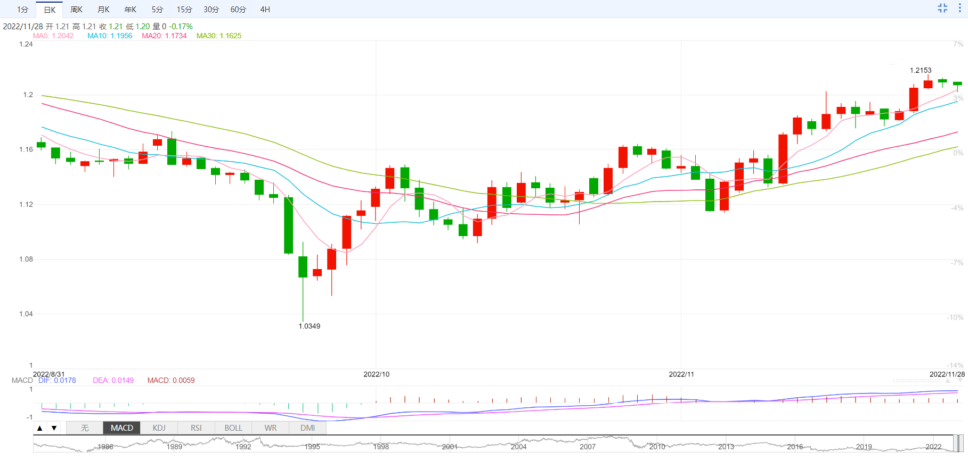Exit fullscreen using the collapse icon

[942, 8]
